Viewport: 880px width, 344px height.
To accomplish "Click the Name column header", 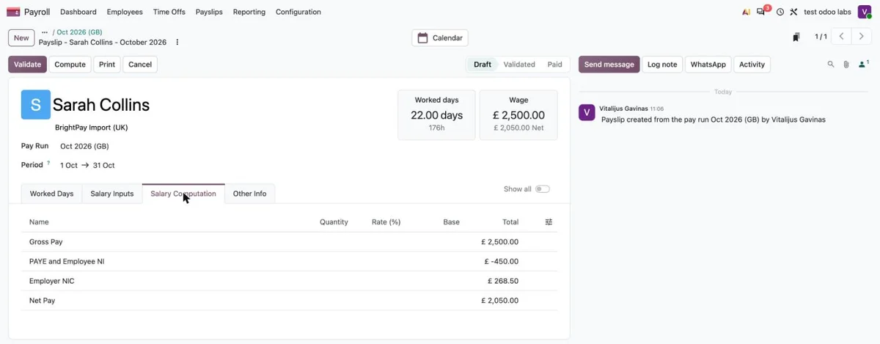I will [39, 222].
